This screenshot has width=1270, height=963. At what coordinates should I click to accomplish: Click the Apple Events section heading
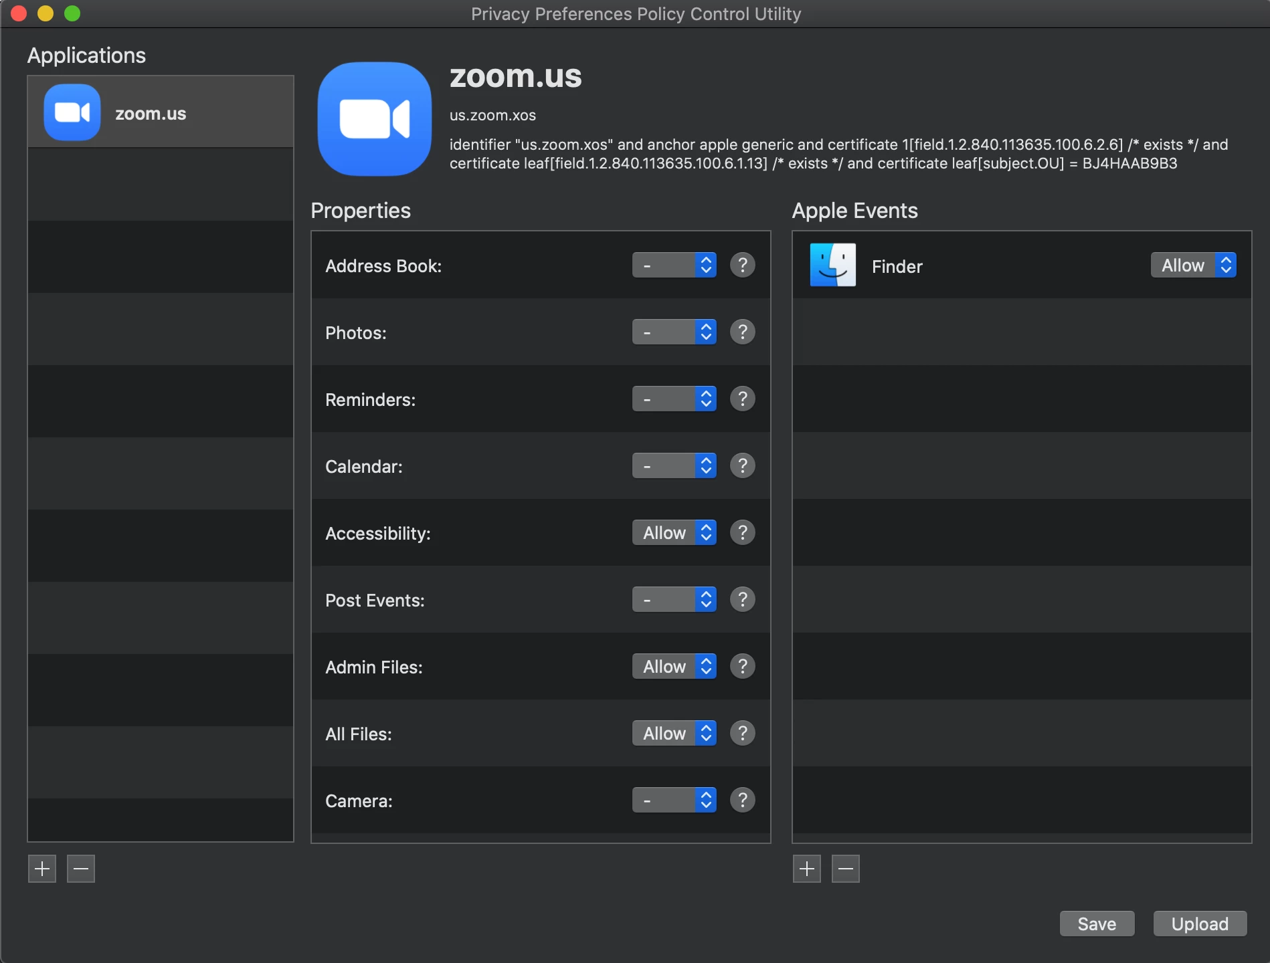point(855,211)
